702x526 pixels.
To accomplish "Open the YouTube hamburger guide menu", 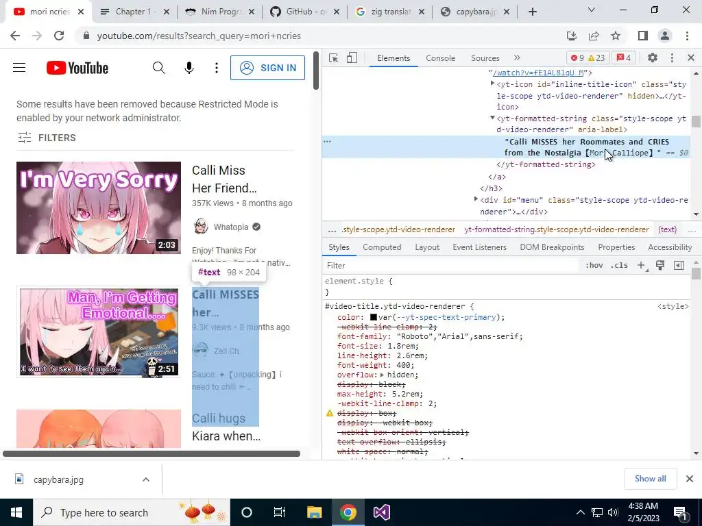I will click(x=19, y=68).
